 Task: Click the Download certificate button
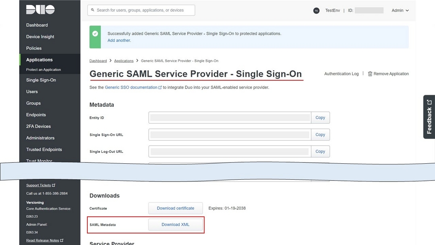175,208
